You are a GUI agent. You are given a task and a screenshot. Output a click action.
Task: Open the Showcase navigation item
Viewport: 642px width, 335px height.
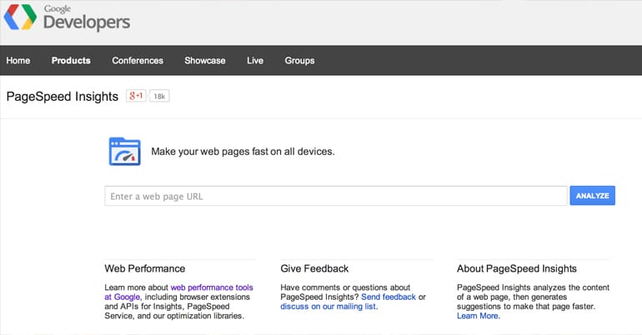(205, 61)
